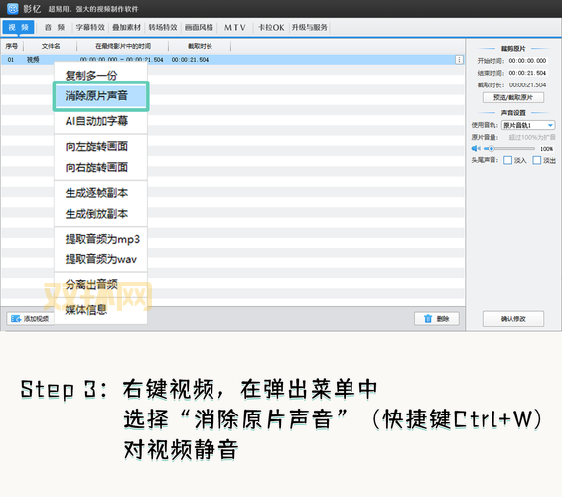Switch to the MTV tab
The width and height of the screenshot is (562, 497).
pos(235,27)
